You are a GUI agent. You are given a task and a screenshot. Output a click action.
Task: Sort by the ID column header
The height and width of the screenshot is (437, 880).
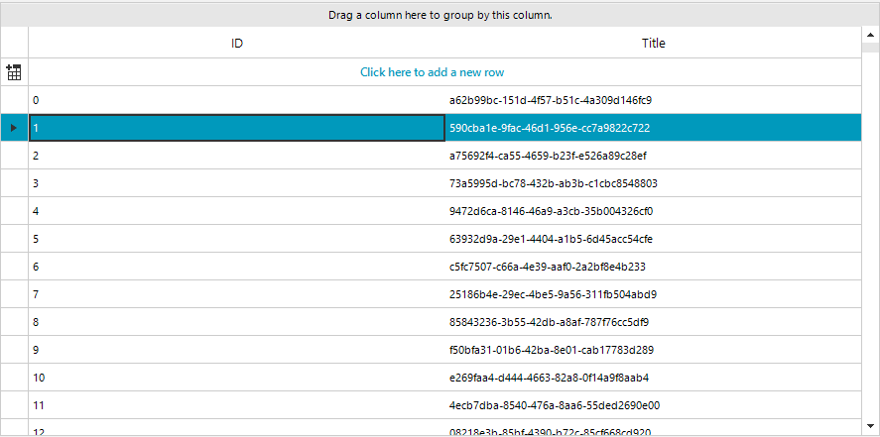tap(237, 44)
